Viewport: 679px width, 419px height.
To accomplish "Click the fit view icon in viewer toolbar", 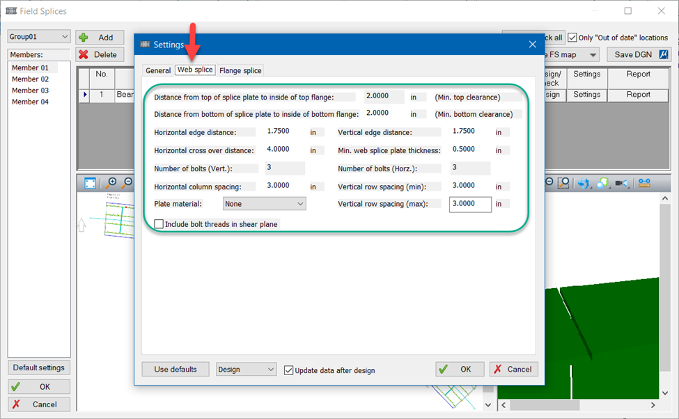I will pos(90,183).
